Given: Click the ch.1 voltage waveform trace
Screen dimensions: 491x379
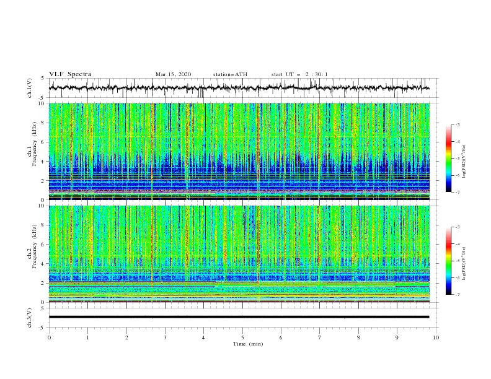Looking at the screenshot, I should click(239, 88).
